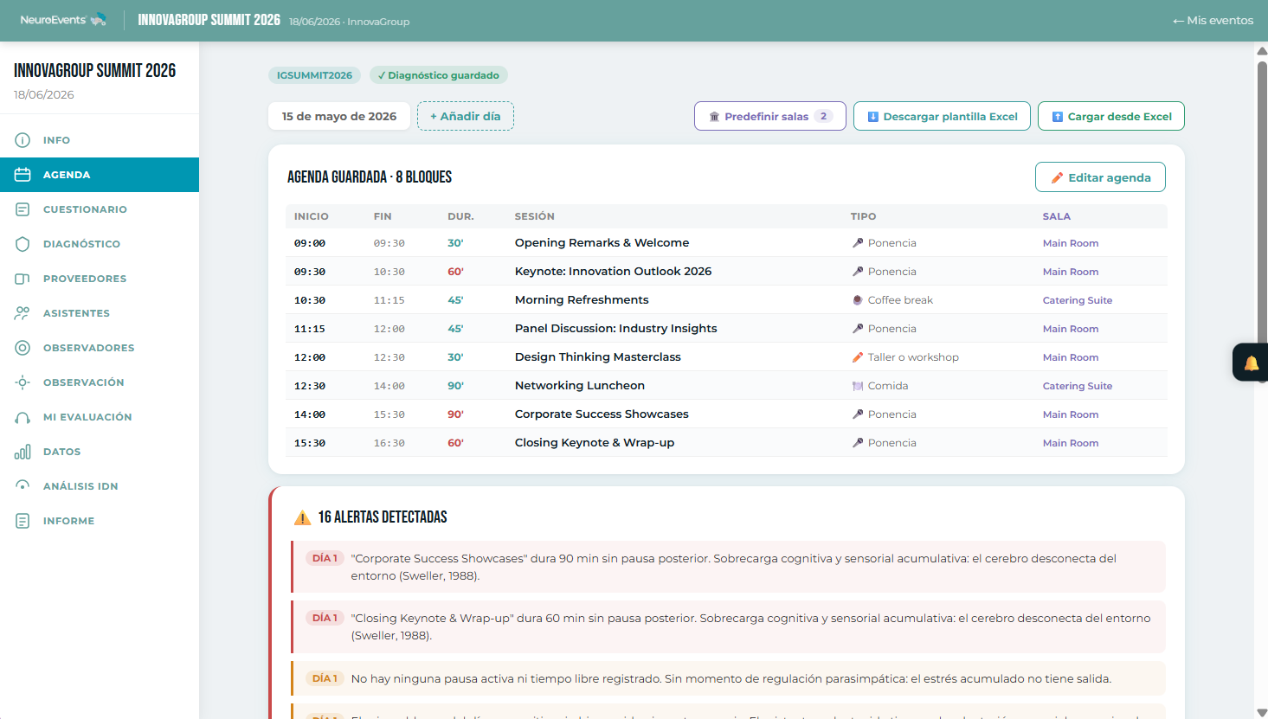Click the 09:00 start time cell
This screenshot has width=1268, height=719.
310,243
